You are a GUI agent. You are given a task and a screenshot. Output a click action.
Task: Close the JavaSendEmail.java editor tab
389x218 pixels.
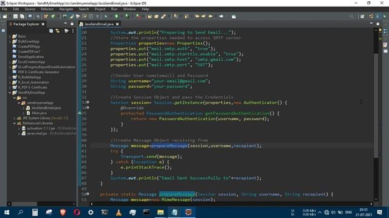point(117,24)
